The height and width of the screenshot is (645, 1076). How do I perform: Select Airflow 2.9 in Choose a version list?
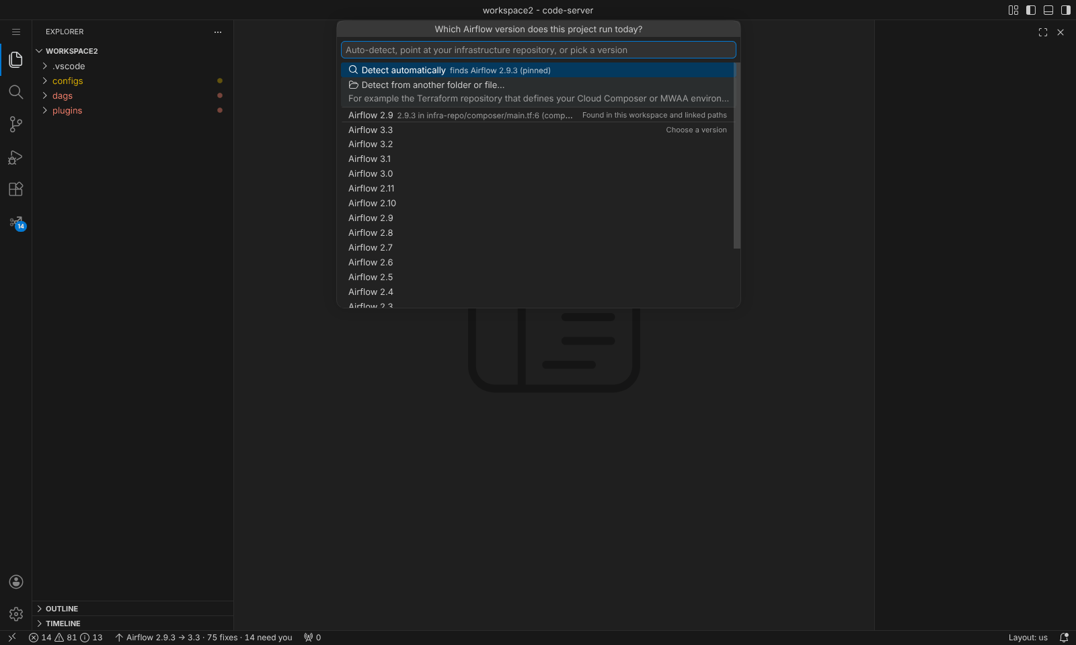pyautogui.click(x=537, y=218)
